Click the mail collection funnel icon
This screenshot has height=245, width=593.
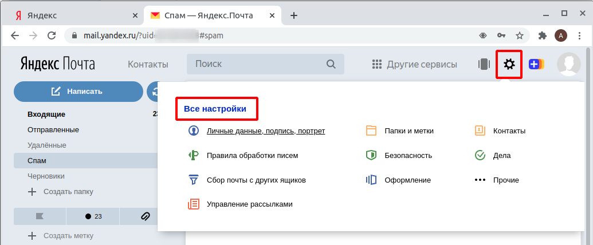(193, 180)
